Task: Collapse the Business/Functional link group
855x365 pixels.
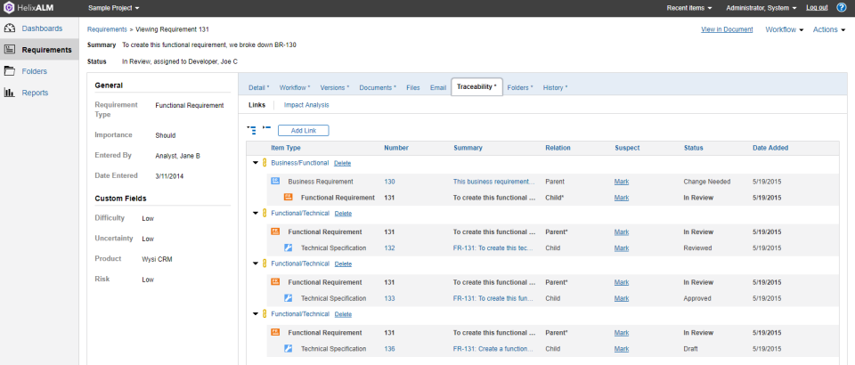Action: pyautogui.click(x=256, y=163)
